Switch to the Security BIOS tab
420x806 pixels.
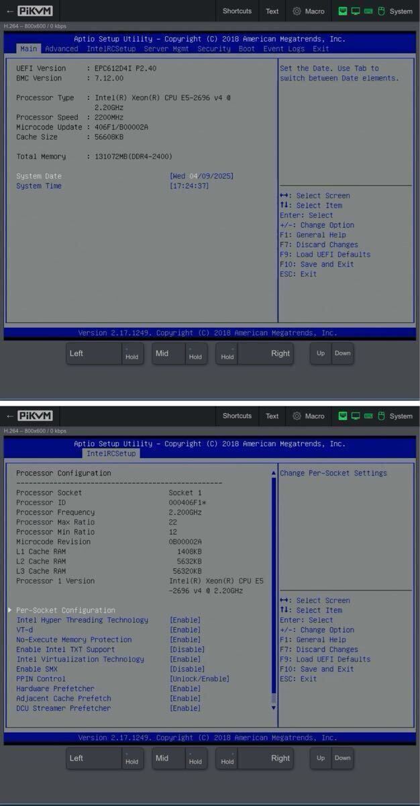point(214,48)
